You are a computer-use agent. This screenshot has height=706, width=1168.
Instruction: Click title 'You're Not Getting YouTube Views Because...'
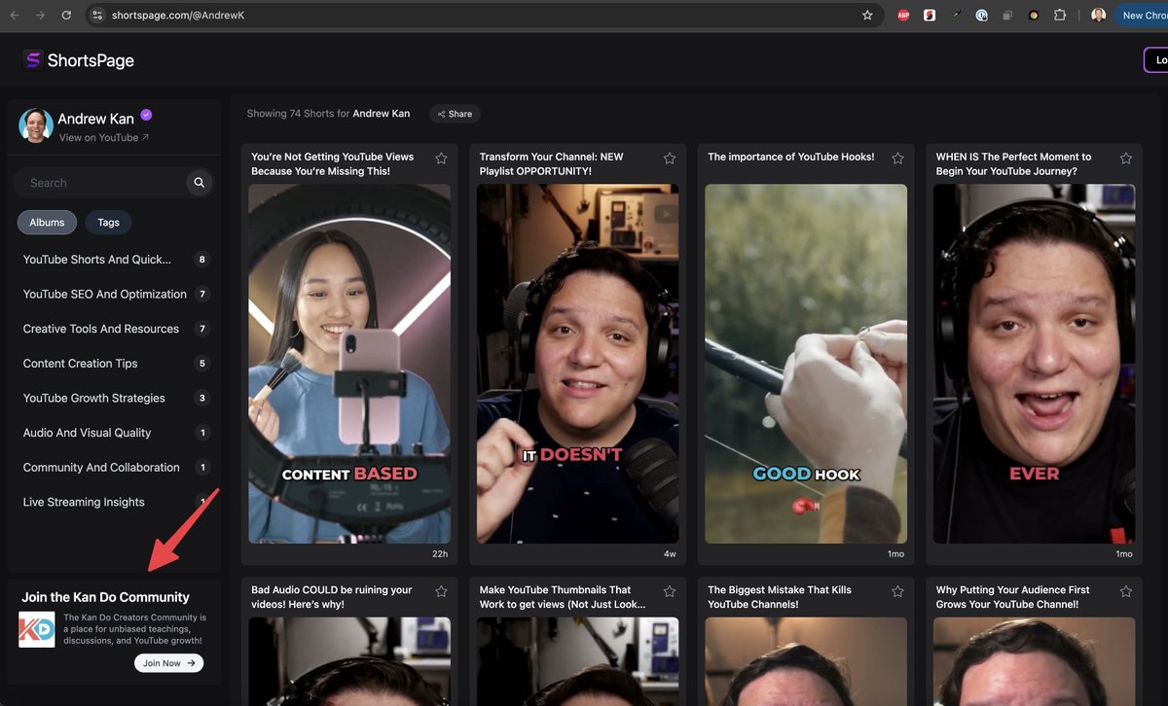[x=333, y=163]
